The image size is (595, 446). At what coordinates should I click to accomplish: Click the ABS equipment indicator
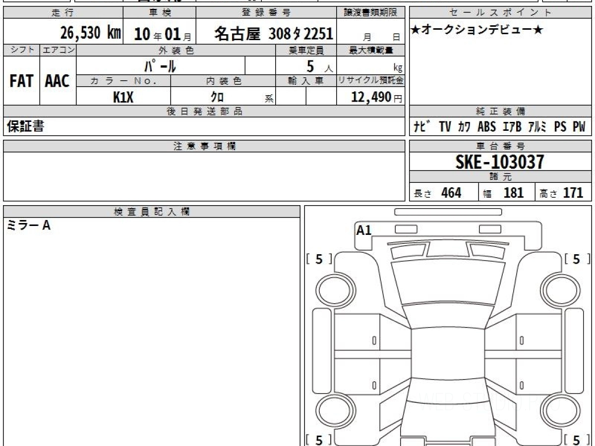(486, 127)
